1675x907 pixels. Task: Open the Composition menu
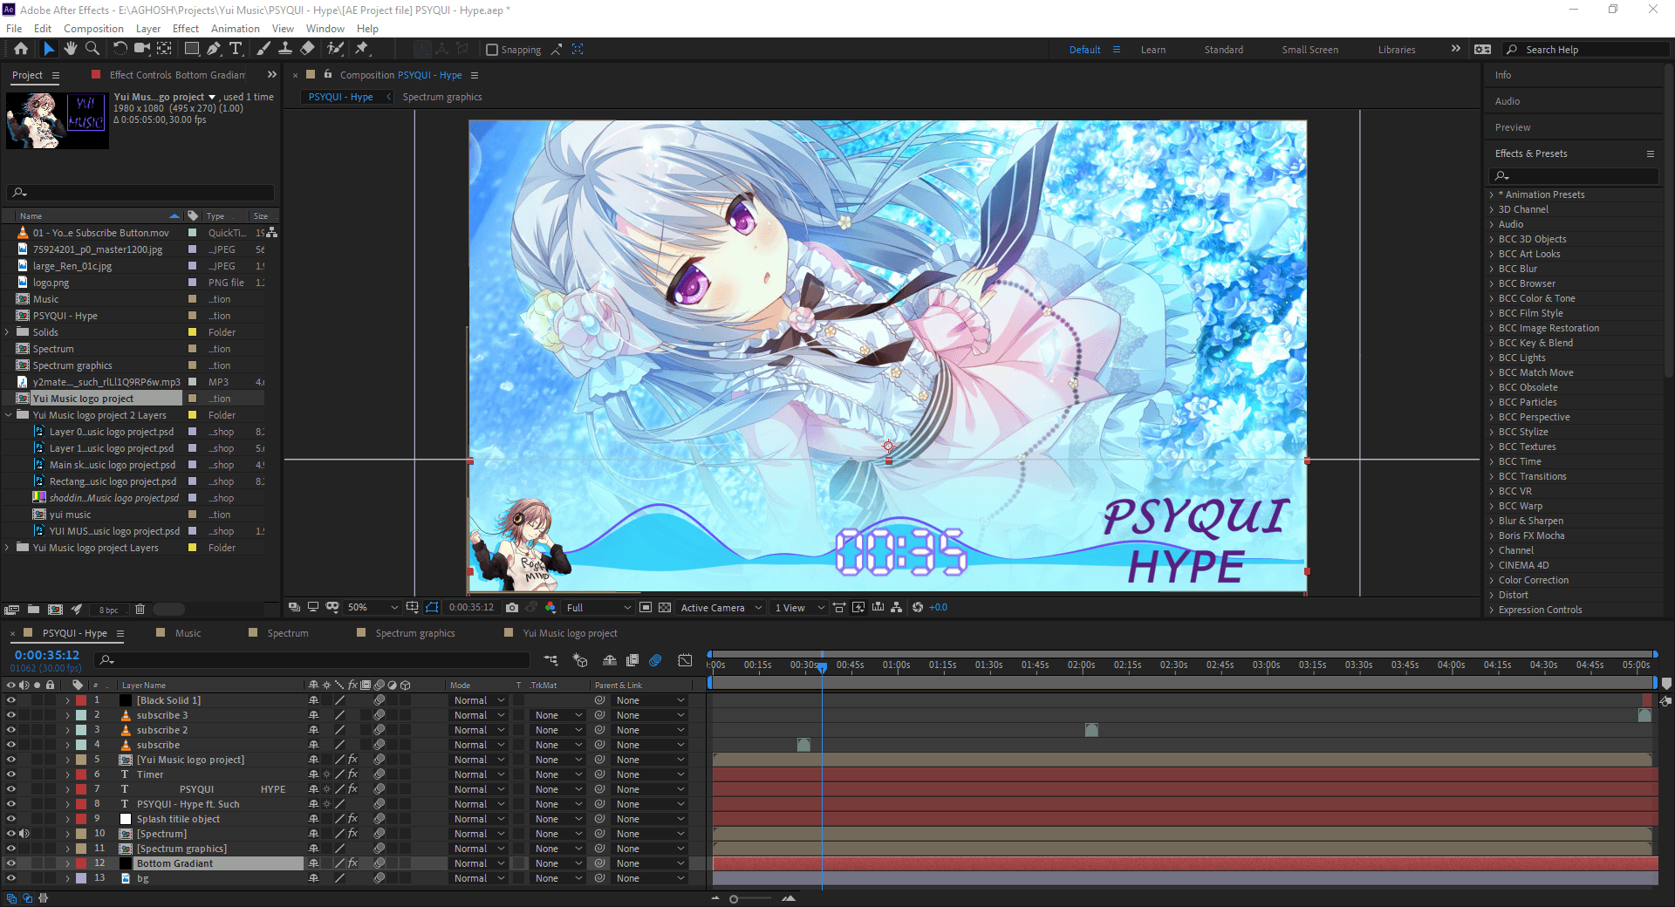coord(93,28)
